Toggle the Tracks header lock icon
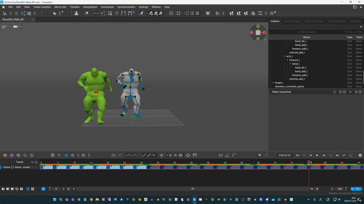The height and width of the screenshot is (204, 364). coord(36,162)
